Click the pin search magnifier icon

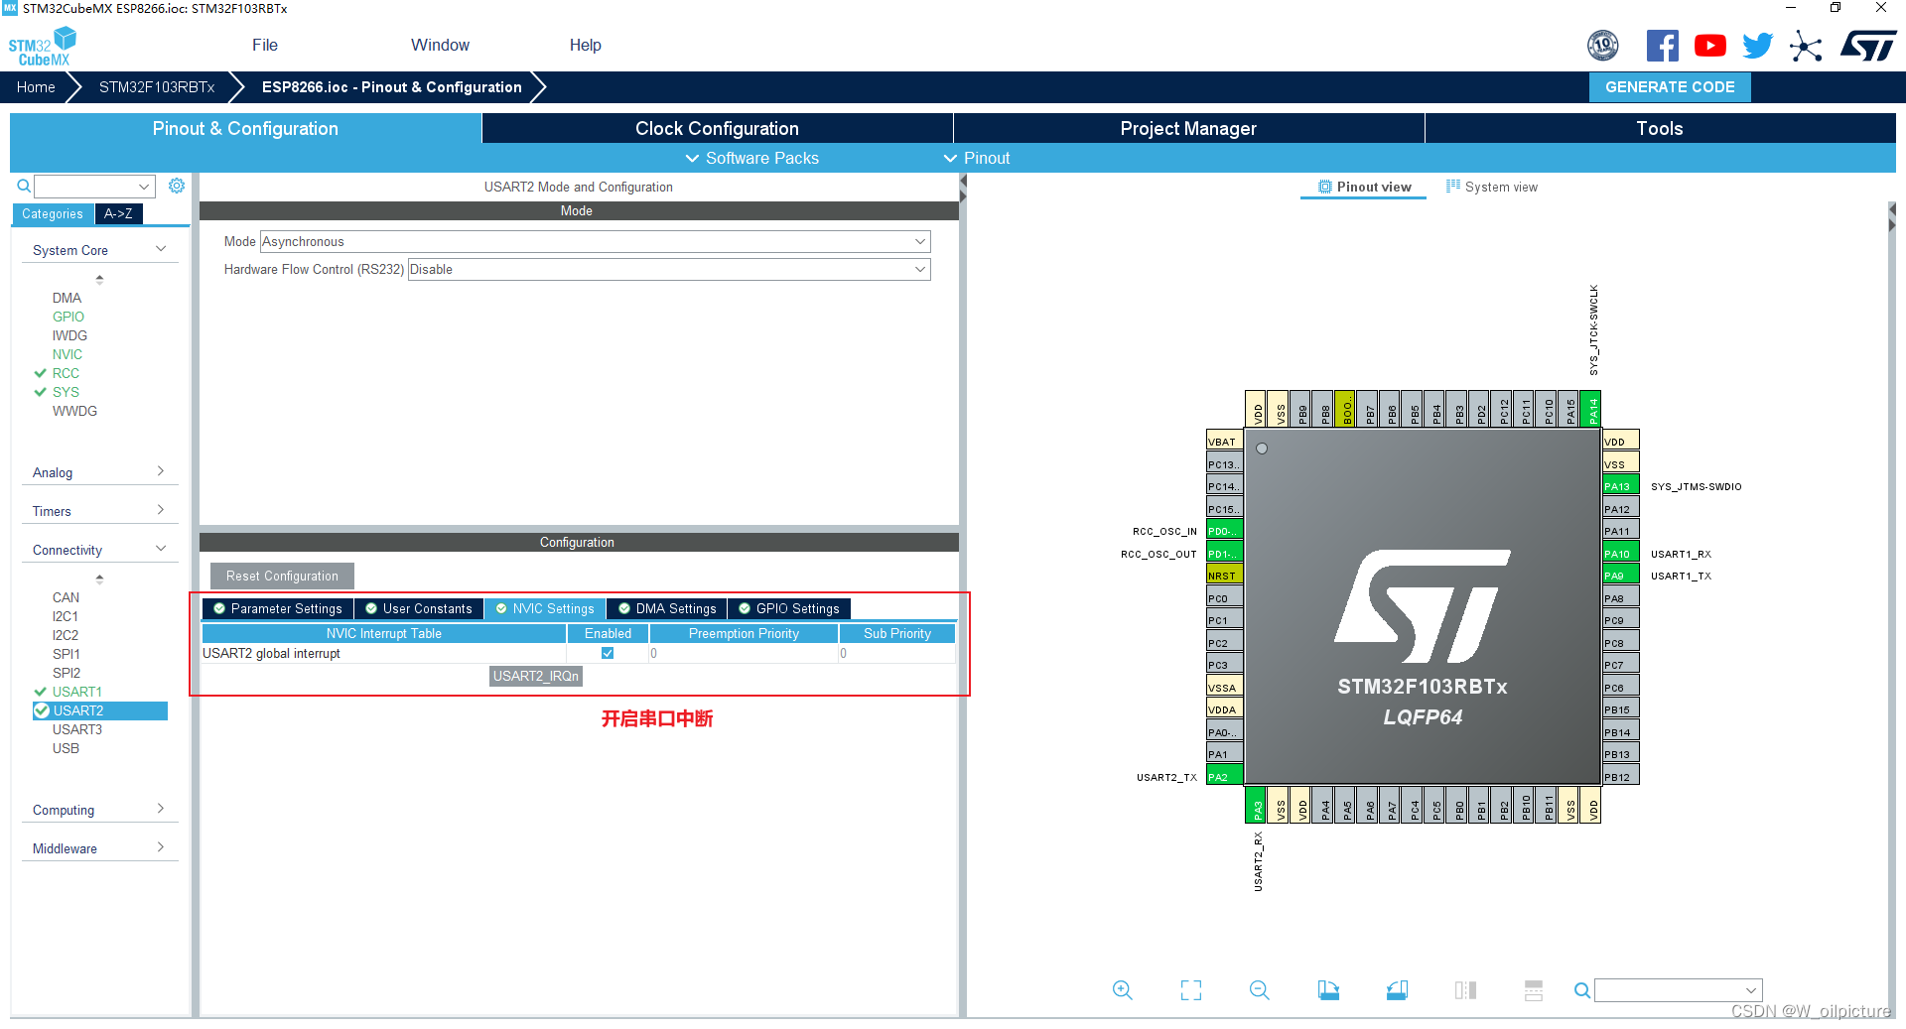pos(1582,989)
